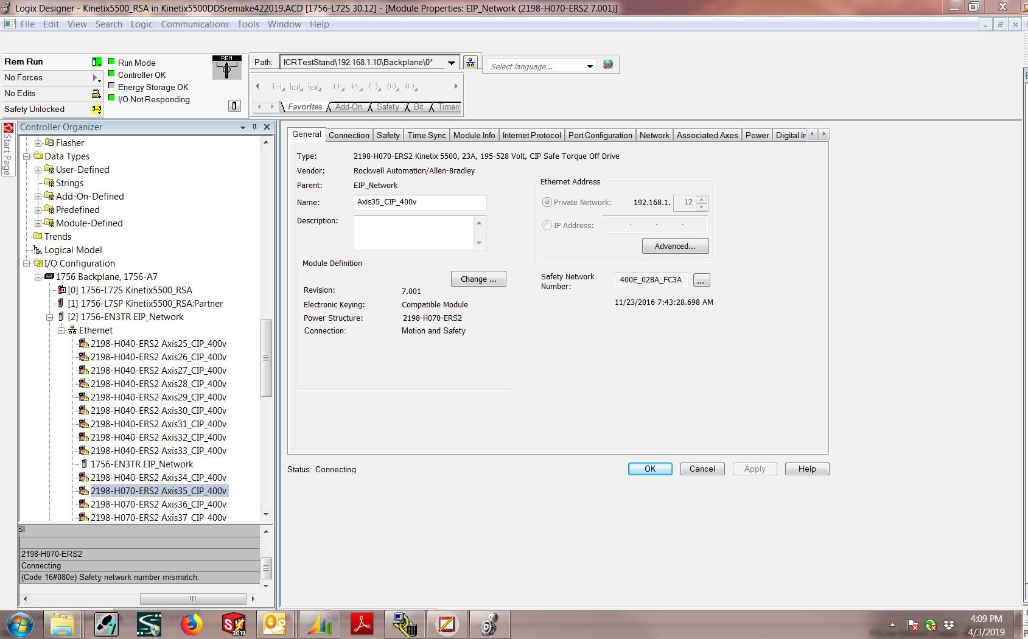Pin the Controller Organizer panel

(x=254, y=127)
